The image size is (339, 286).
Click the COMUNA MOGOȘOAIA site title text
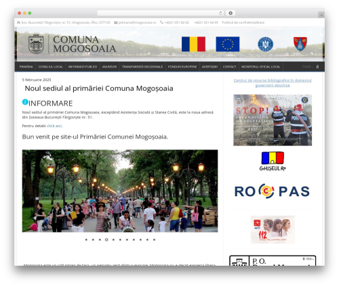85,44
